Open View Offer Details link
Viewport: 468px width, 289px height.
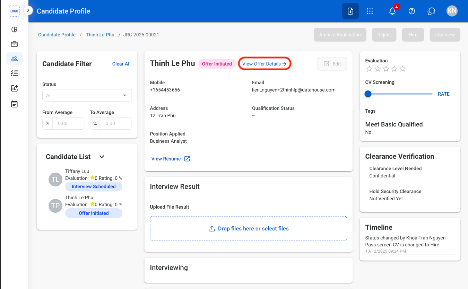pyautogui.click(x=265, y=64)
